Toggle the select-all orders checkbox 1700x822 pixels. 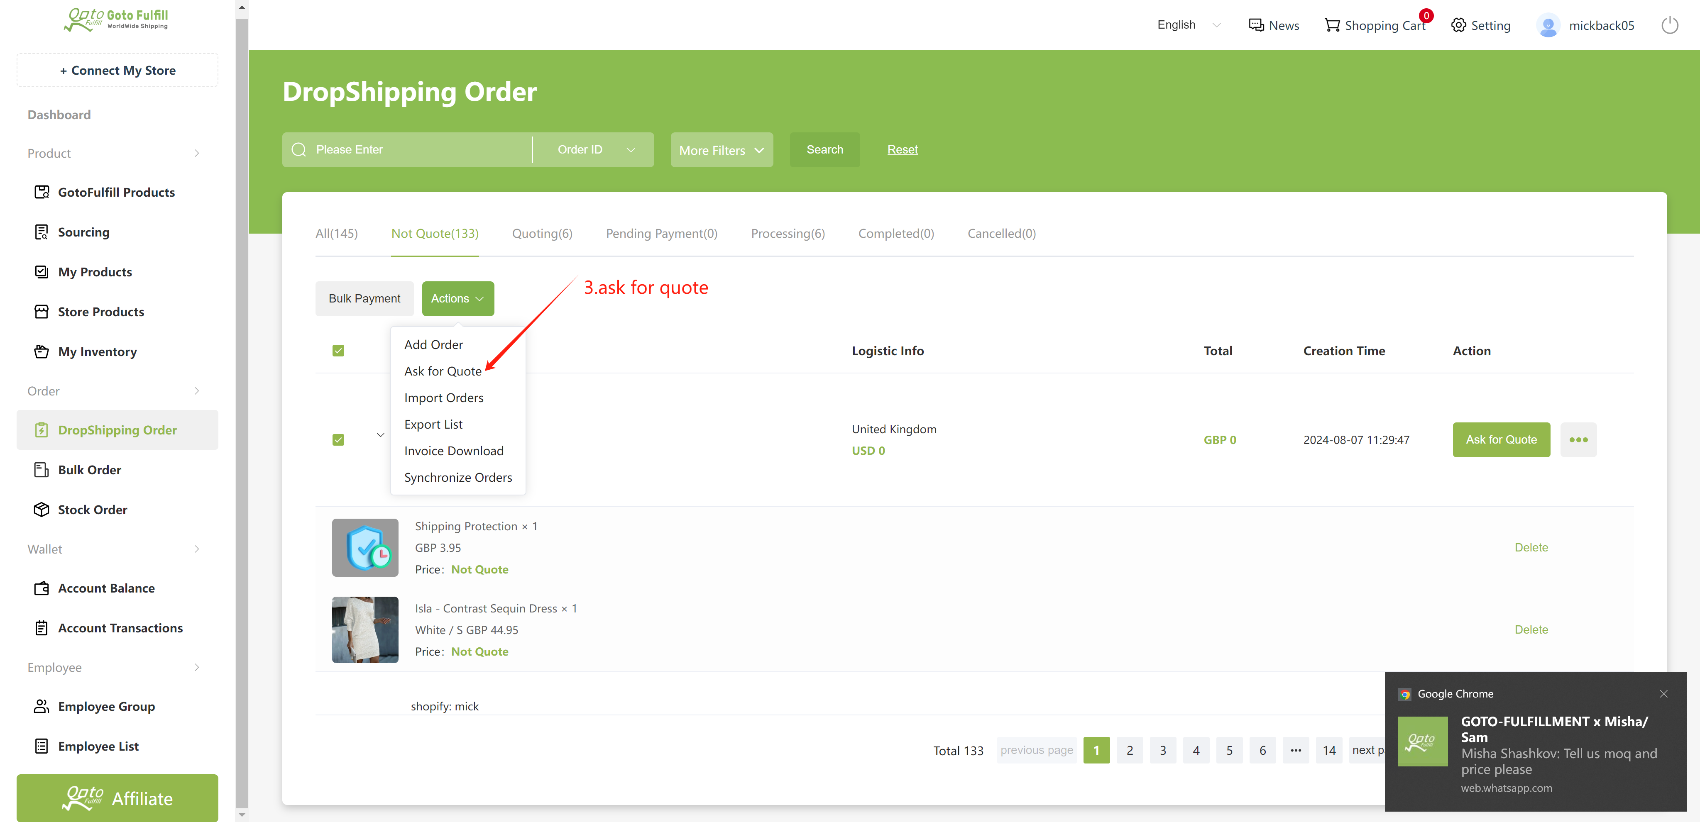pyautogui.click(x=339, y=350)
